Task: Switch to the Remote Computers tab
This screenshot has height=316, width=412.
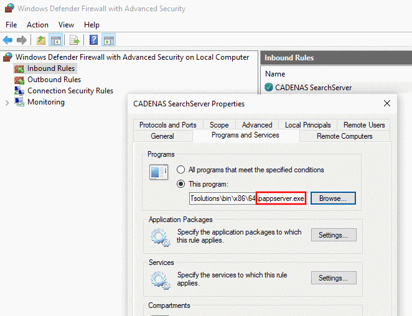Action: coord(344,136)
